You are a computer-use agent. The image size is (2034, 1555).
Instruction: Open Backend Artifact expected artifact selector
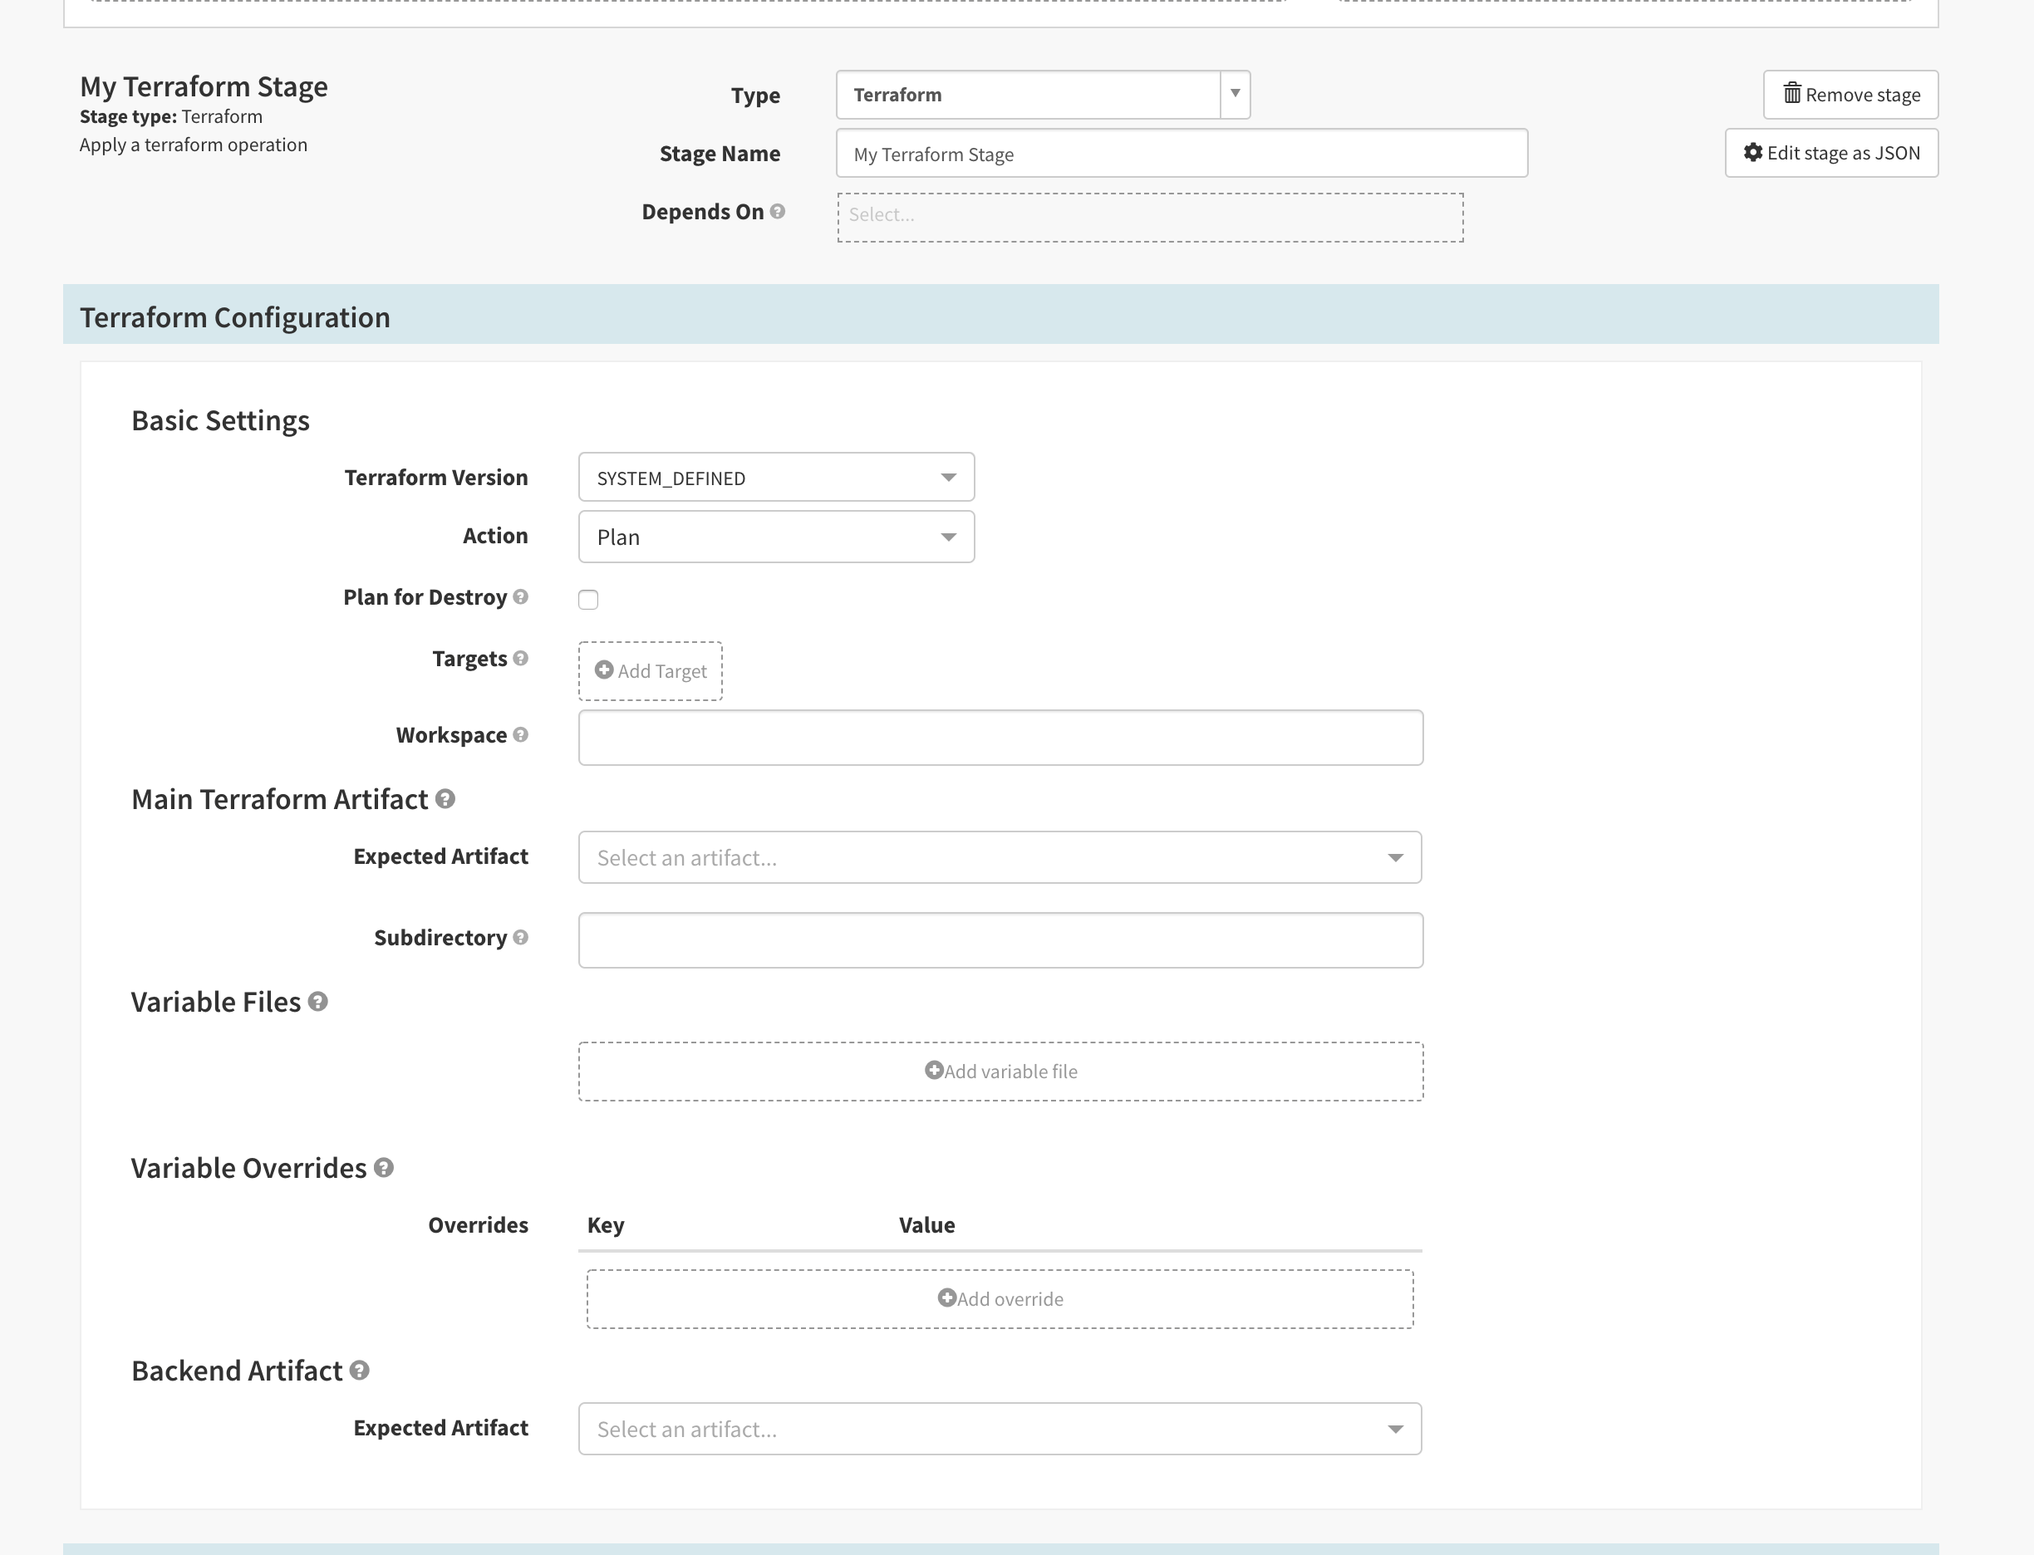[1000, 1429]
